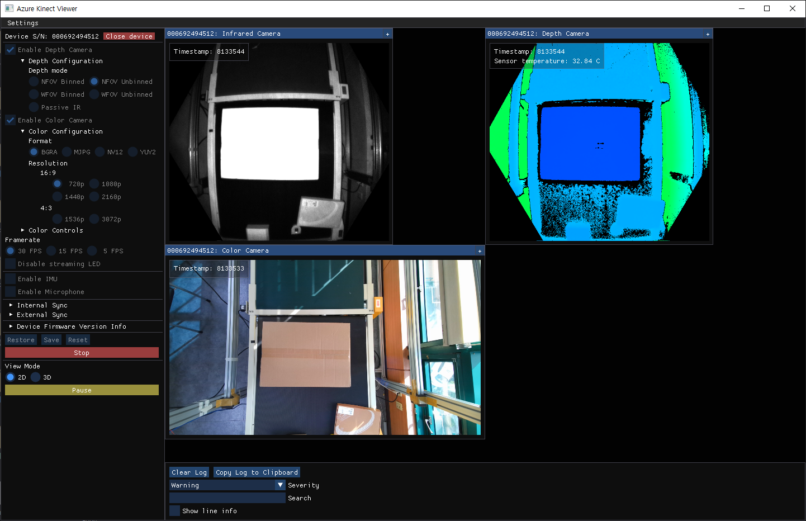Select the 3D view mode
Viewport: 806px width, 521px height.
tap(36, 377)
